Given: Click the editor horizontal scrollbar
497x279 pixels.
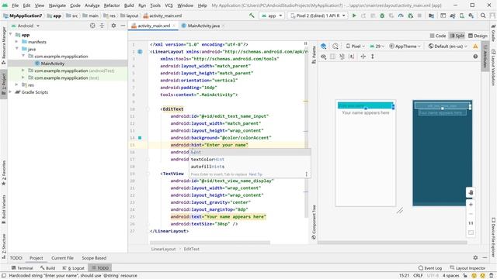Looking at the screenshot, I should pos(210,243).
